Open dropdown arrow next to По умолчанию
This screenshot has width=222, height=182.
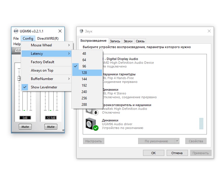click(177, 141)
